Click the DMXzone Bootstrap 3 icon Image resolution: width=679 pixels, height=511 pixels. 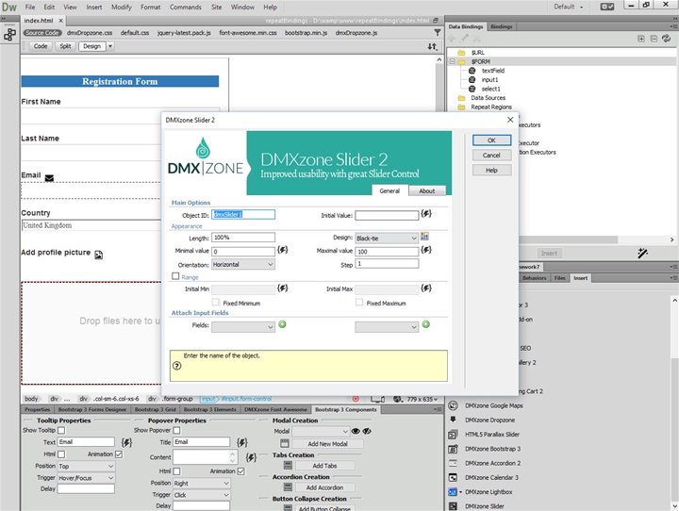pyautogui.click(x=453, y=449)
